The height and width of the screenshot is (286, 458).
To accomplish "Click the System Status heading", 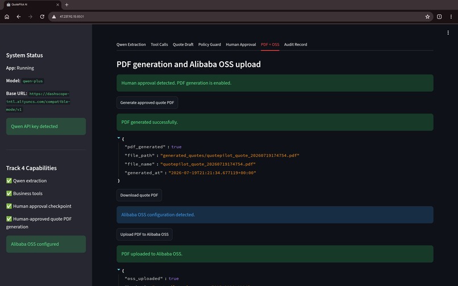I will click(x=24, y=56).
